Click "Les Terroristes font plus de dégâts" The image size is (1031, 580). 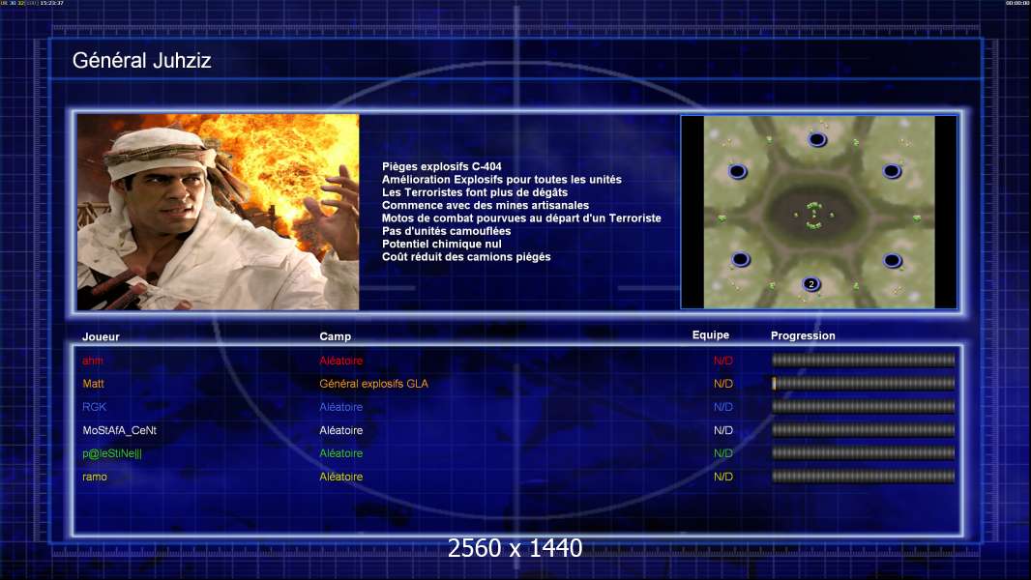(x=475, y=192)
